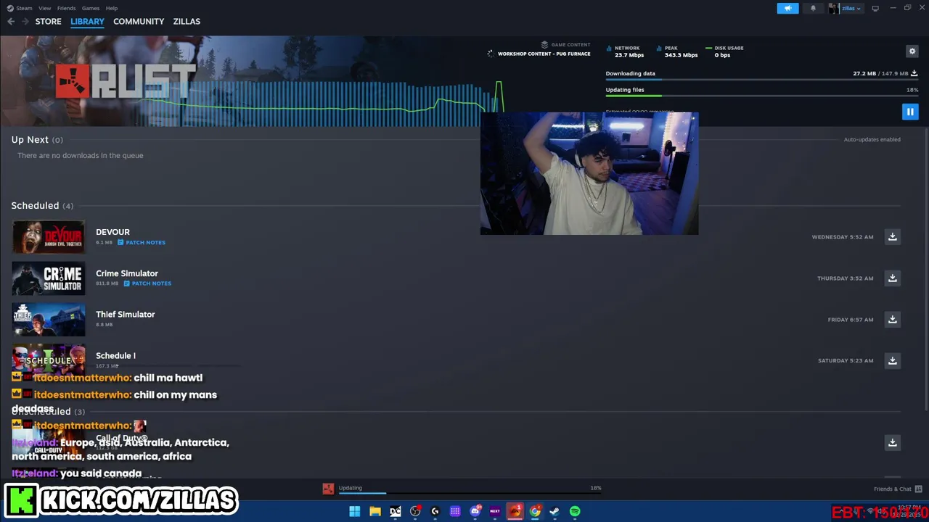This screenshot has width=929, height=522.
Task: Open downloads settings gear
Action: 912,51
